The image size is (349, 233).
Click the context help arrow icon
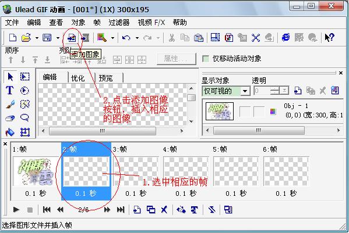tap(329, 38)
